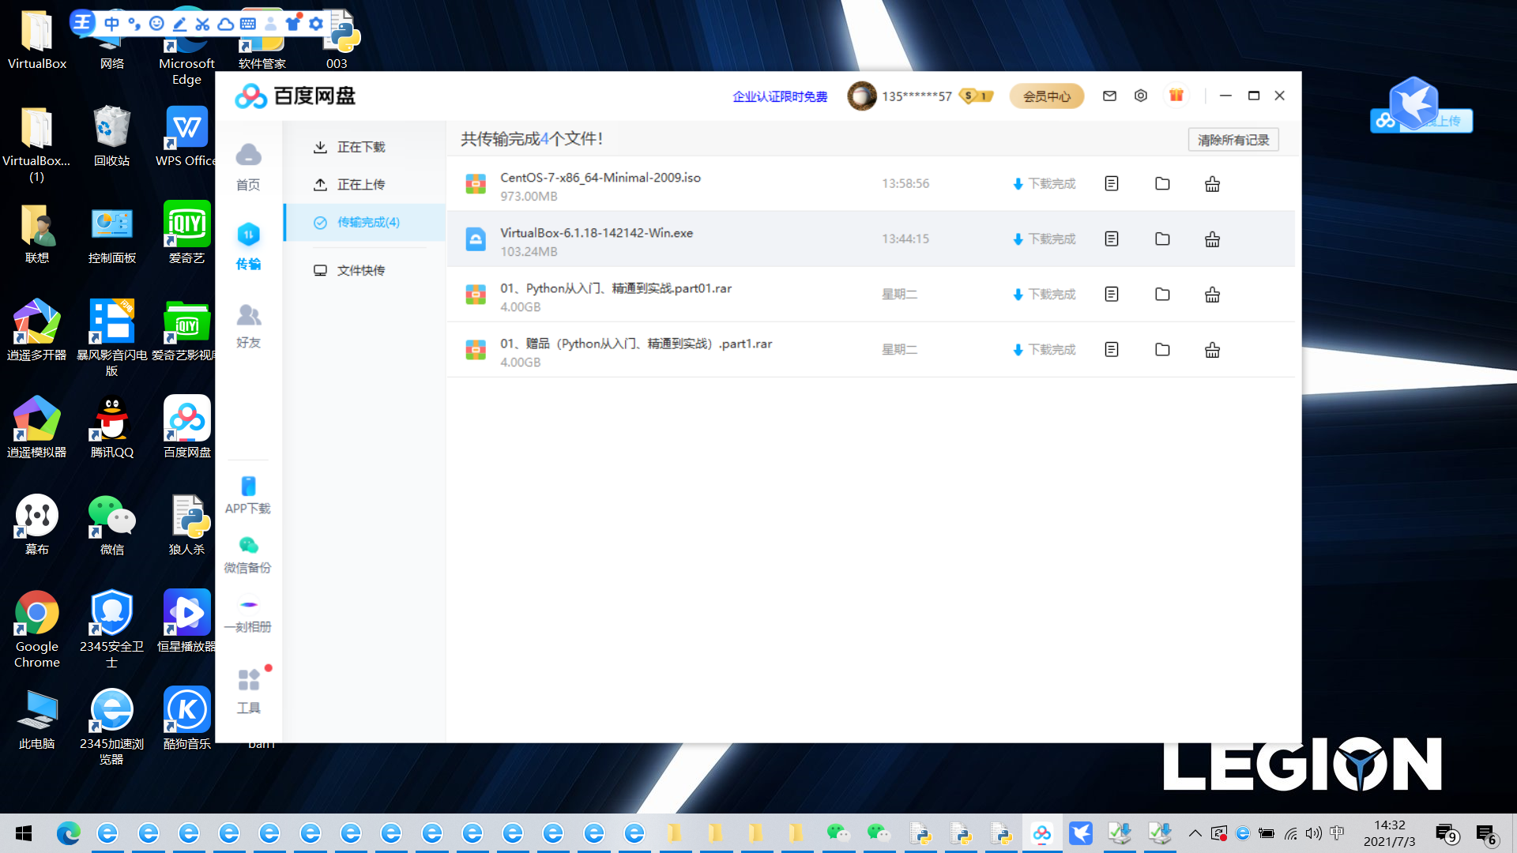Open containing folder for CentOS-7 iso
The image size is (1517, 853).
pos(1162,183)
